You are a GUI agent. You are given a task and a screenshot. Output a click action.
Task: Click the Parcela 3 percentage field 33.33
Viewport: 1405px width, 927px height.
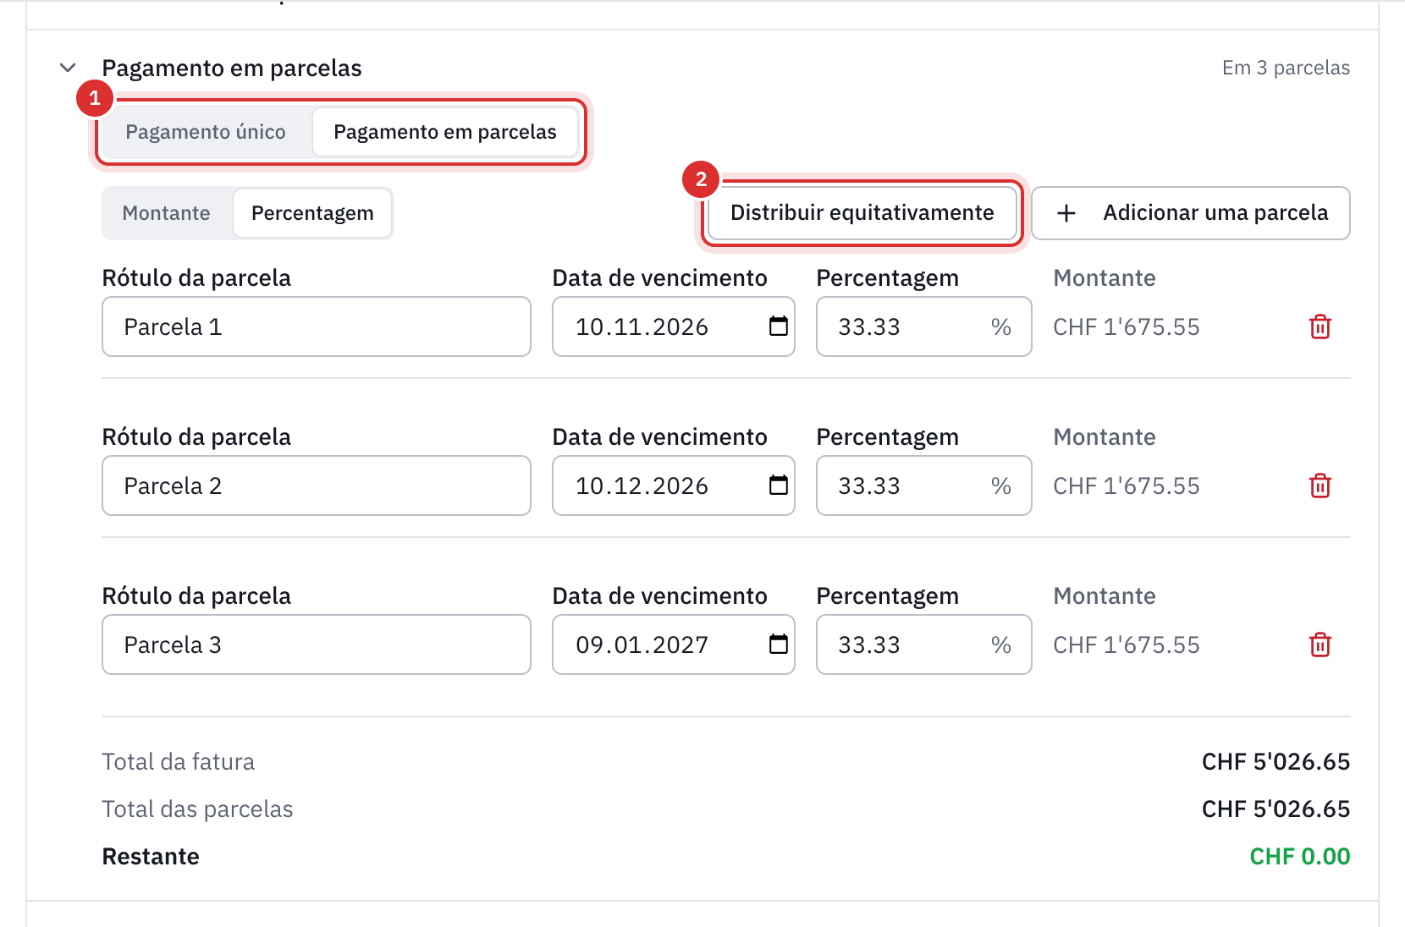924,645
